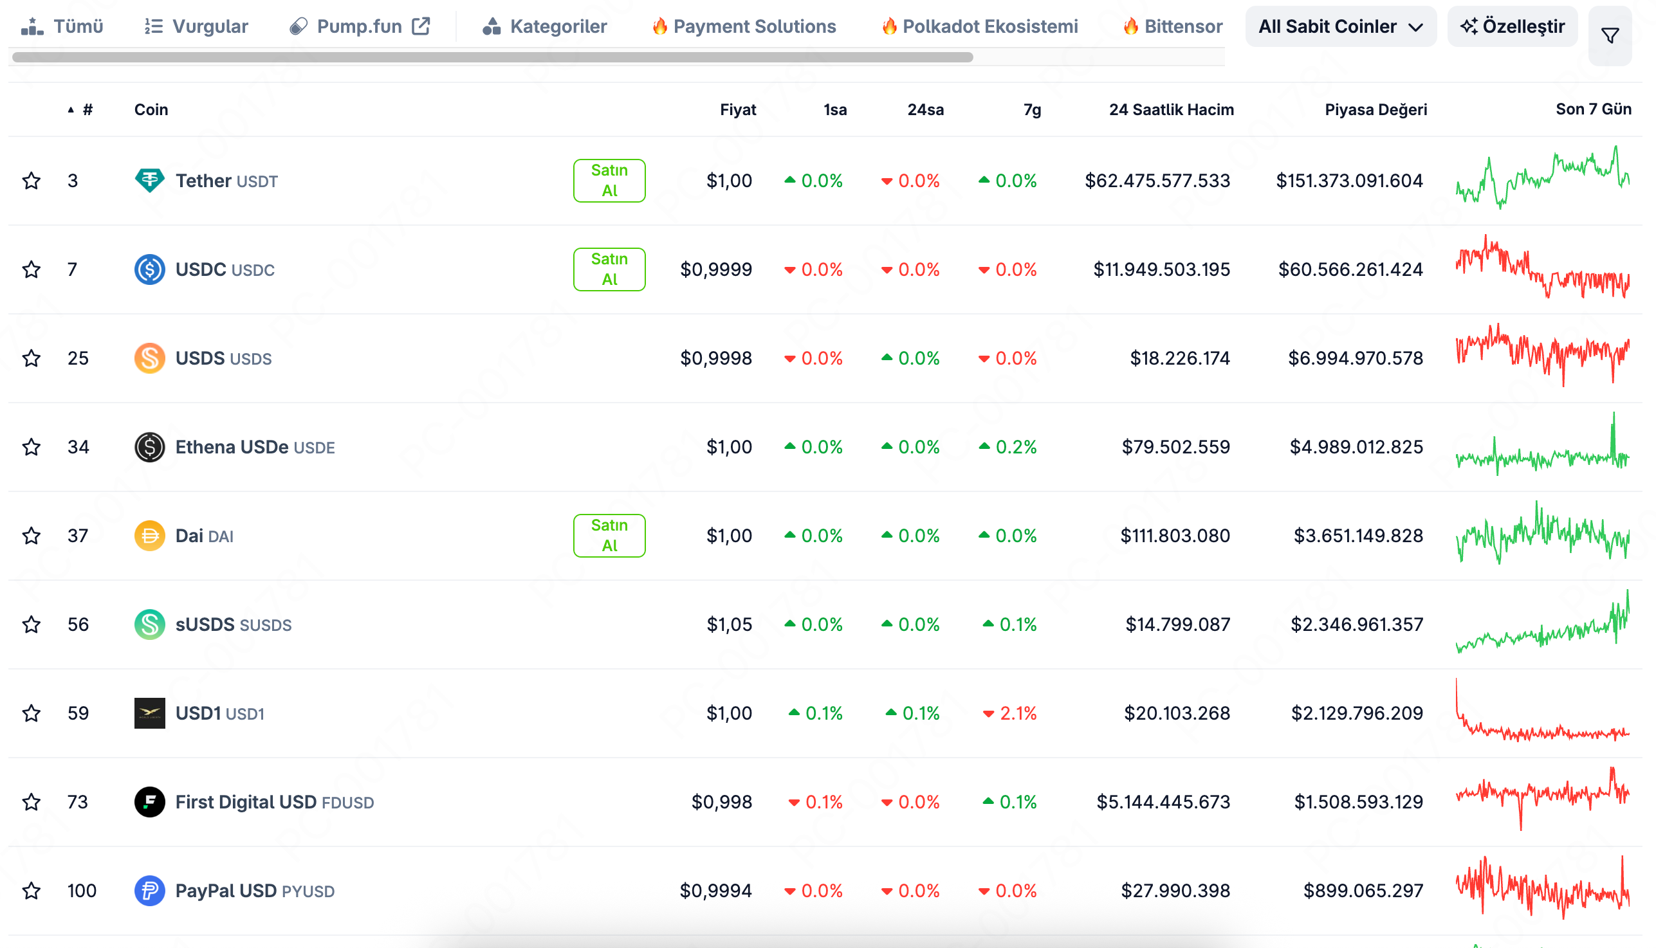Click the Tether coin logo
The height and width of the screenshot is (948, 1656).
[149, 180]
